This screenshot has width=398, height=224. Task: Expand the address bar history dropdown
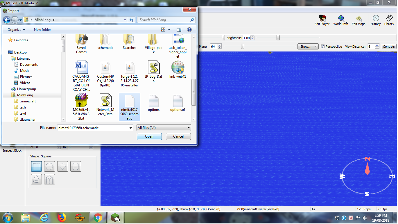[125, 20]
